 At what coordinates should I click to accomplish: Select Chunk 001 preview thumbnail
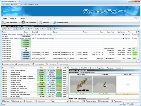pyautogui.click(x=81, y=84)
